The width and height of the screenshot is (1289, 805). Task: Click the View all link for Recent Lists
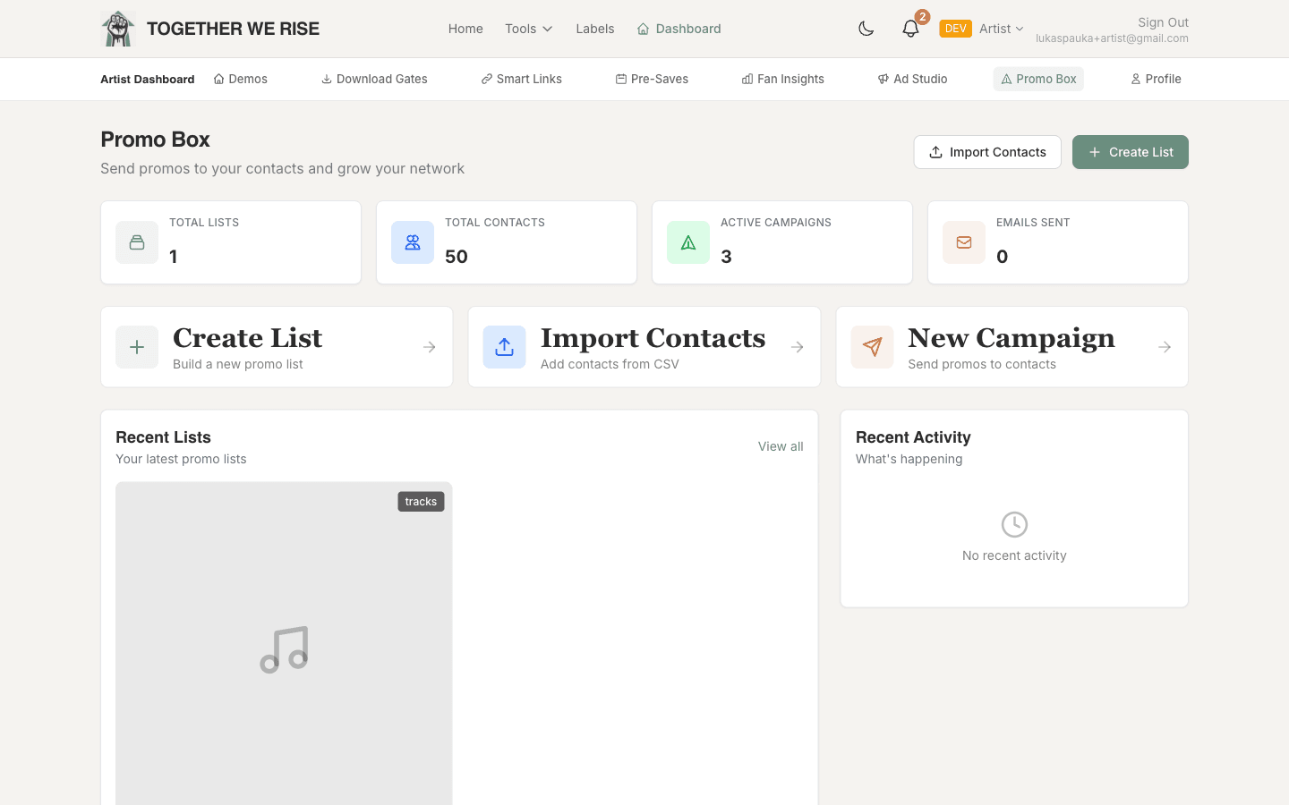pyautogui.click(x=780, y=446)
